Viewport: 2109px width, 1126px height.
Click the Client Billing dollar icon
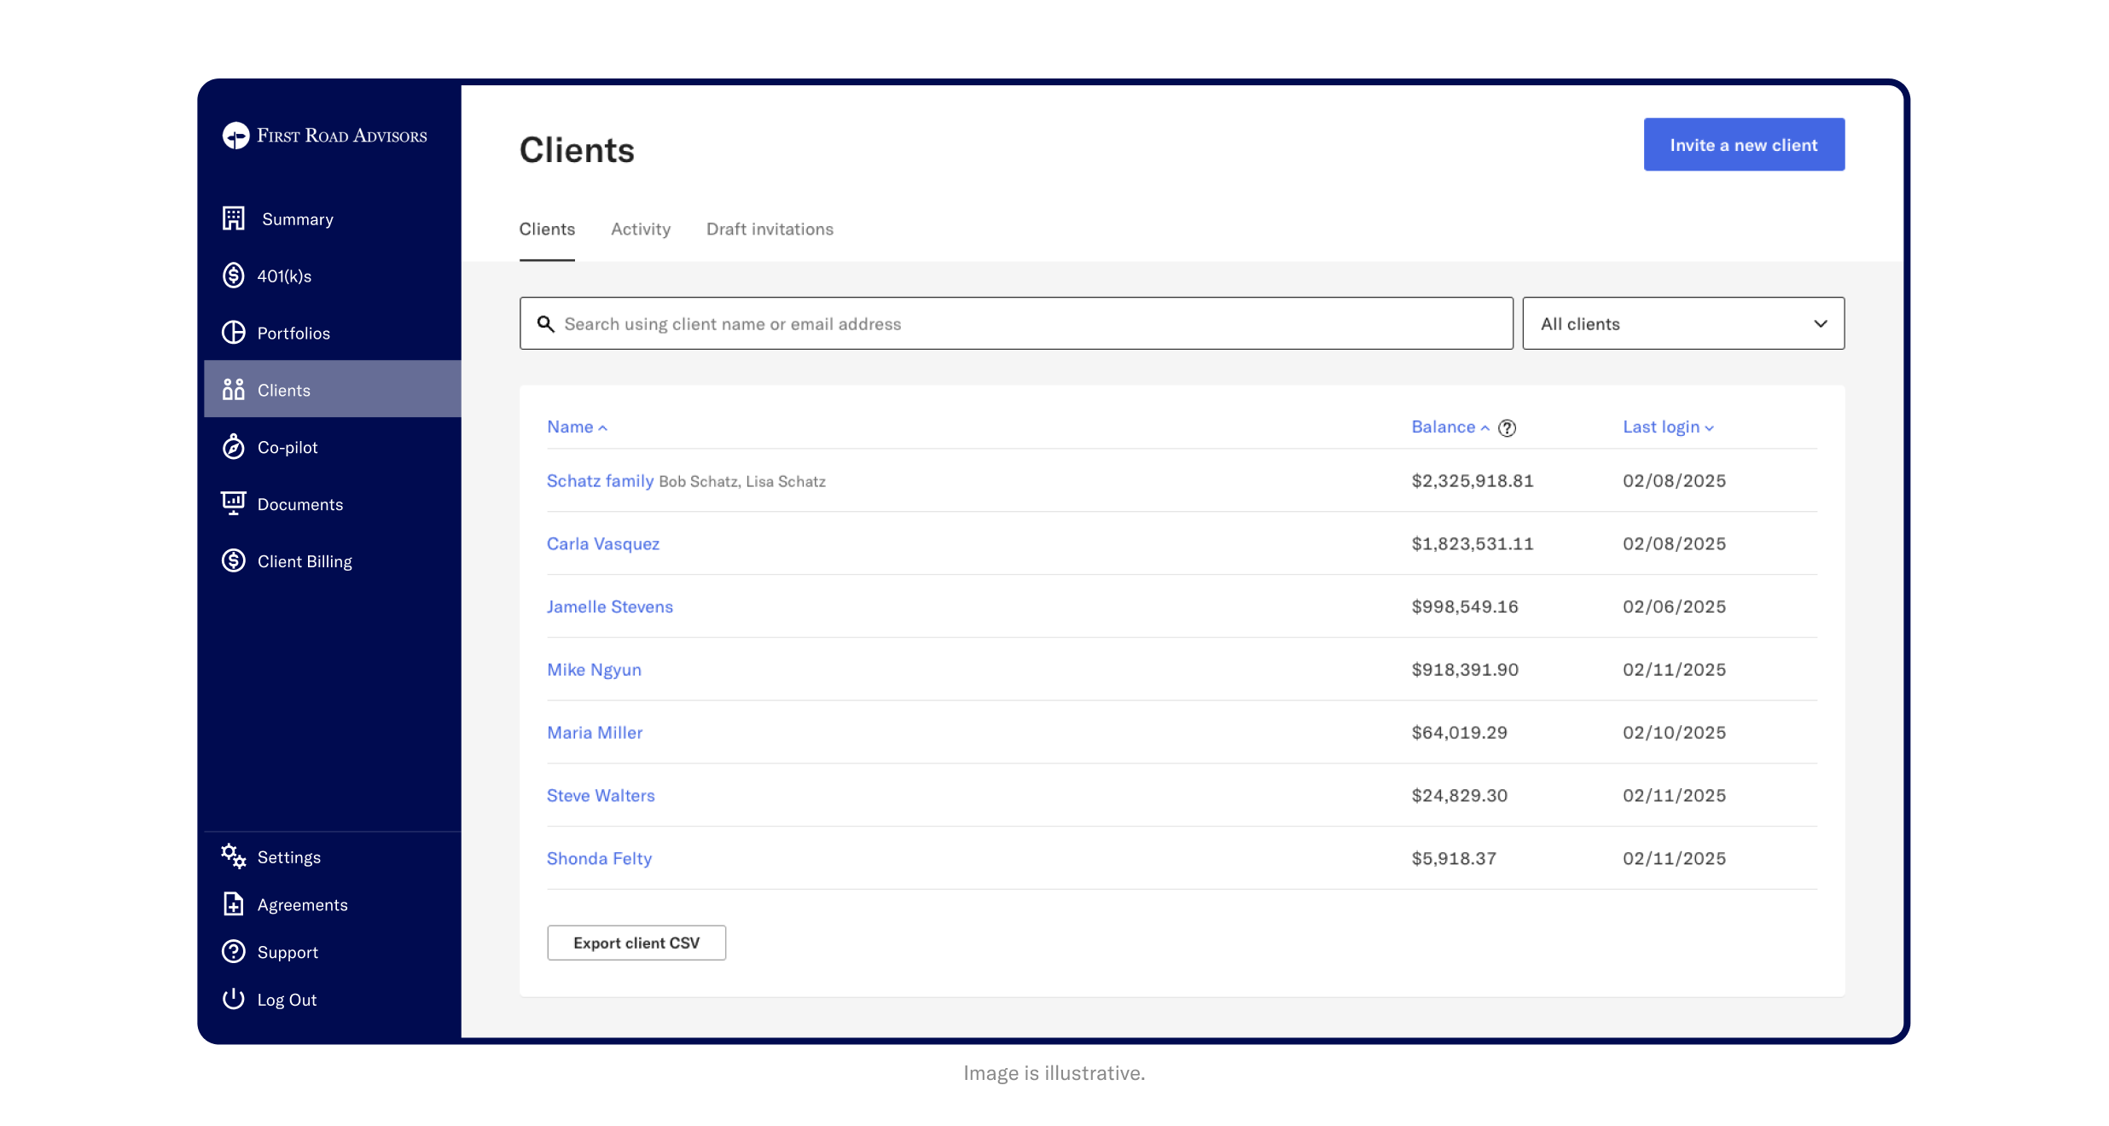234,560
